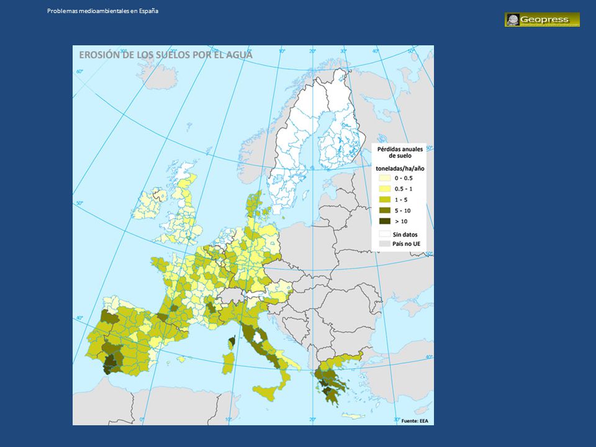Click the Corsica island on the map

[232, 343]
